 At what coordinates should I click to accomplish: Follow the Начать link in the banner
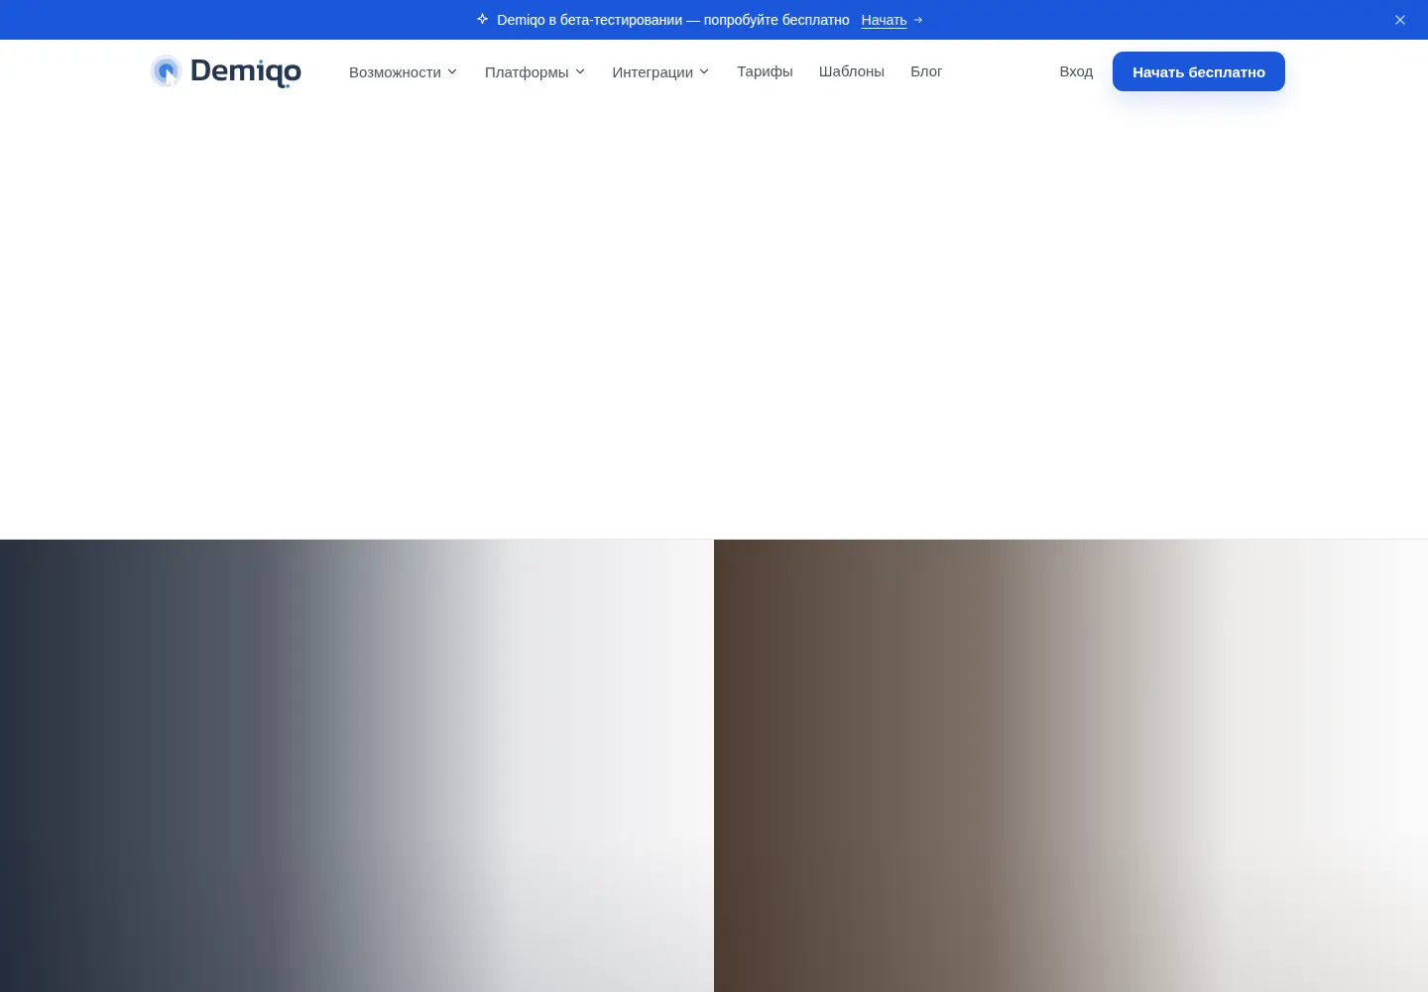pos(884,20)
